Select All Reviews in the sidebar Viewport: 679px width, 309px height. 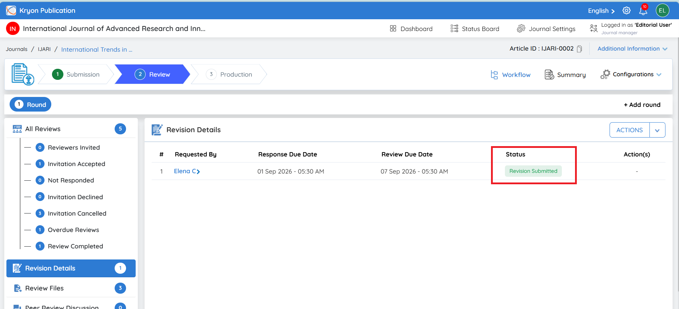(71, 129)
